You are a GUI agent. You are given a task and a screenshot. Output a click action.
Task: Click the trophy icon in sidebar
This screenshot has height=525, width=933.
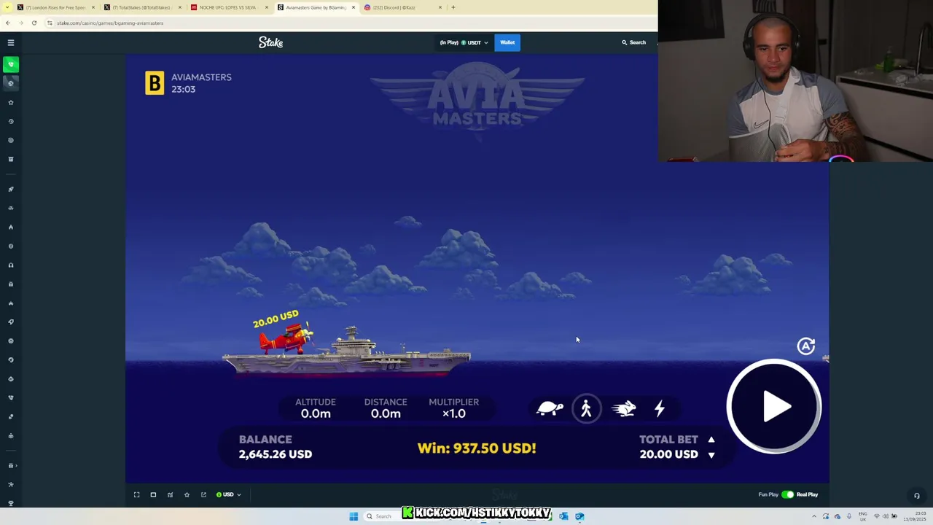point(10,503)
